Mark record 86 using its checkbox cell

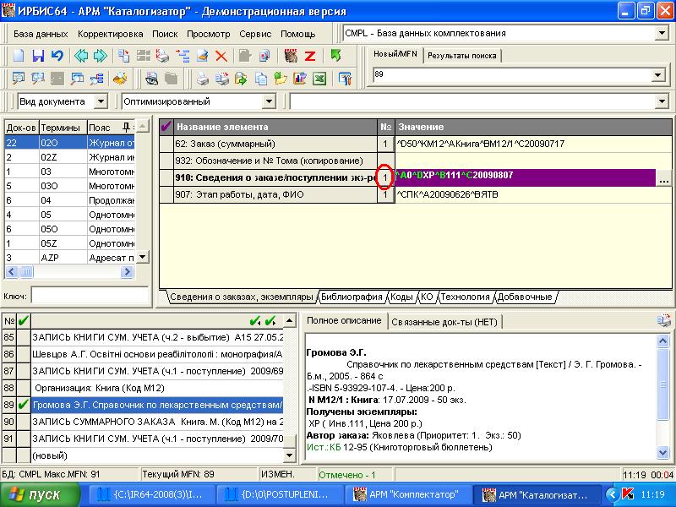pos(23,354)
